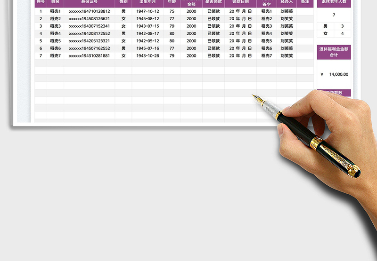
Task: Click the 男 count label in summary
Action: [x=325, y=26]
